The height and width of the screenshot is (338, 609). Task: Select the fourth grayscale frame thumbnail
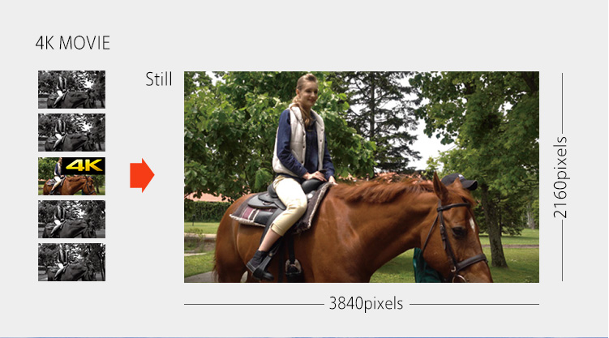point(72,219)
